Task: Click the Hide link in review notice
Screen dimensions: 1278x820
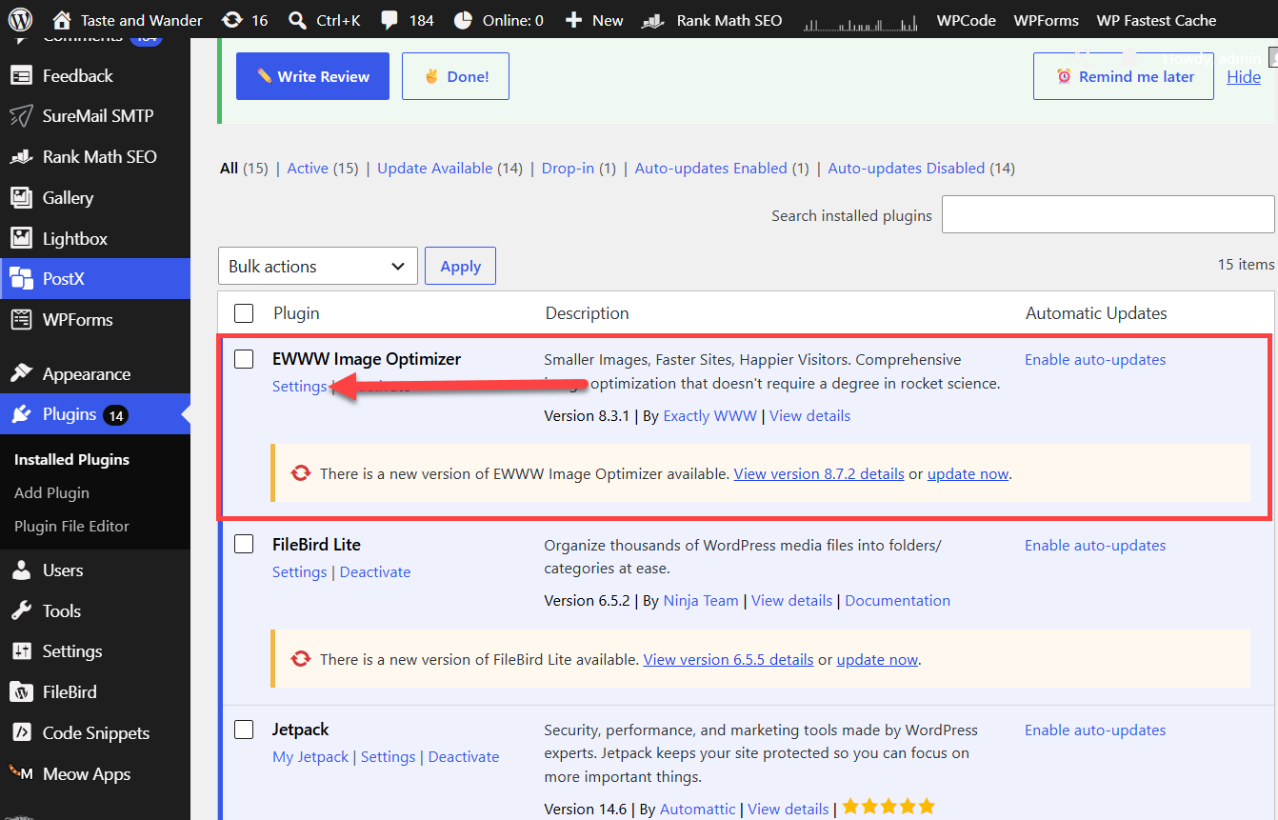Action: coord(1244,77)
